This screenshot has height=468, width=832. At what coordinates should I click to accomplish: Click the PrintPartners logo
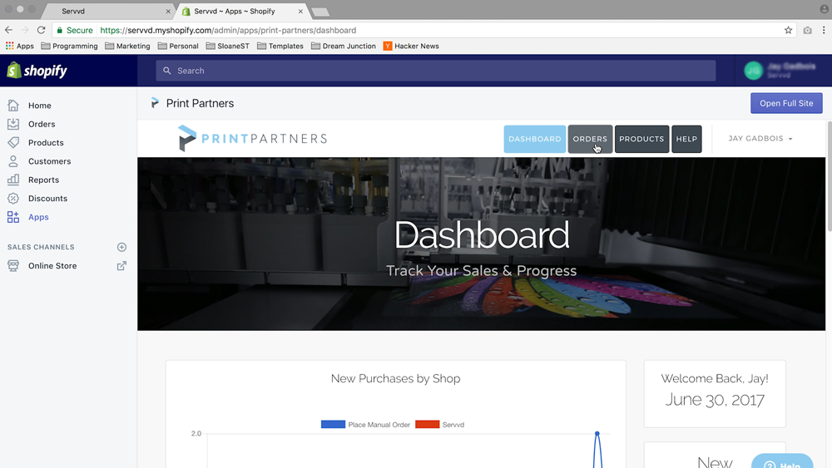[x=253, y=138]
